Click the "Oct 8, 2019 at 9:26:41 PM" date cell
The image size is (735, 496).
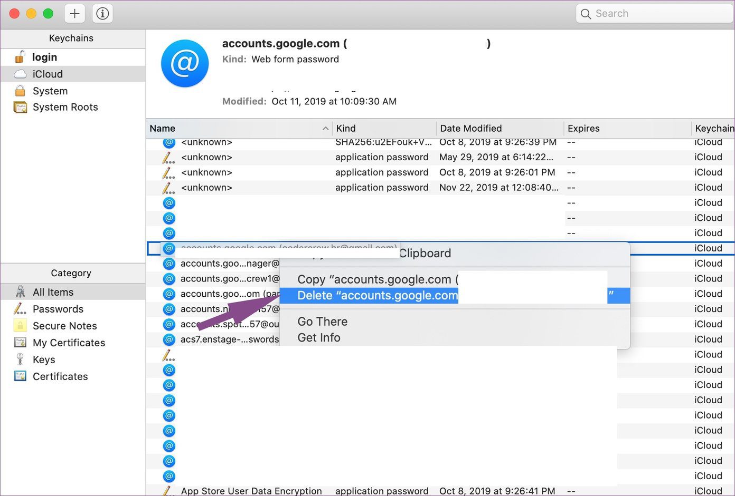[497, 491]
